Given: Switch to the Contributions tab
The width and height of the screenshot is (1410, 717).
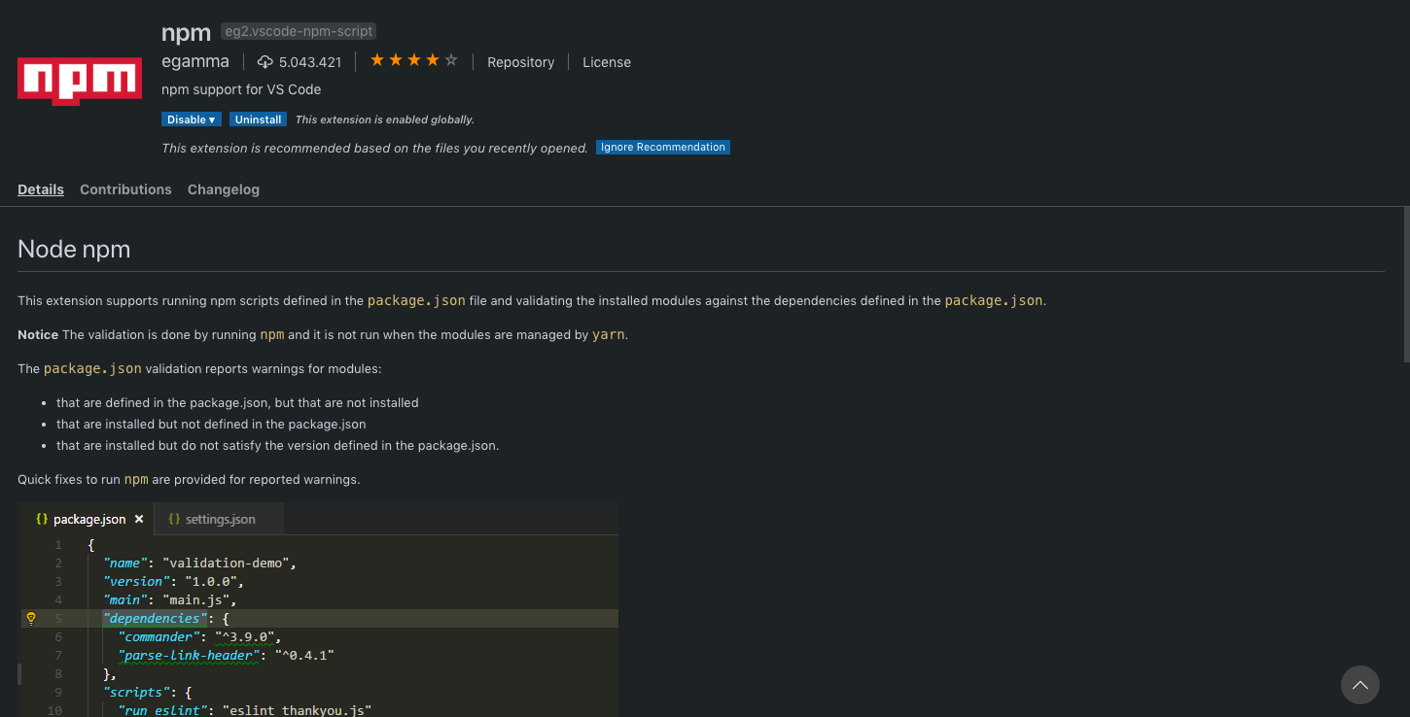Looking at the screenshot, I should point(125,189).
